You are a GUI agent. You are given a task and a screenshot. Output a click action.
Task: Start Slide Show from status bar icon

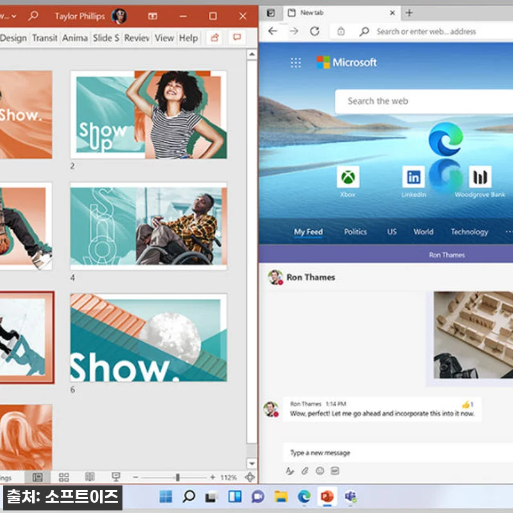tap(116, 476)
